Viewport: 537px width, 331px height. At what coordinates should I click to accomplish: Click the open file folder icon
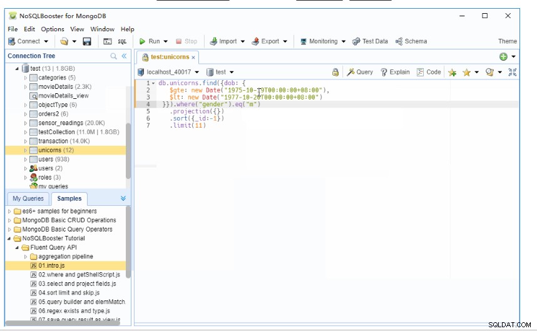click(x=64, y=41)
